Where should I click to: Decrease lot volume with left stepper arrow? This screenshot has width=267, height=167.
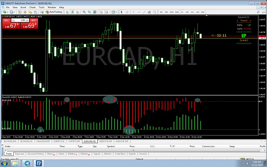13,20
